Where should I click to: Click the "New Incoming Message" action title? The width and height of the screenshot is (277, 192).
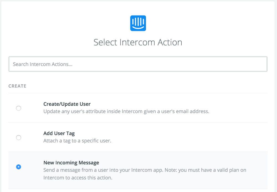(71, 163)
